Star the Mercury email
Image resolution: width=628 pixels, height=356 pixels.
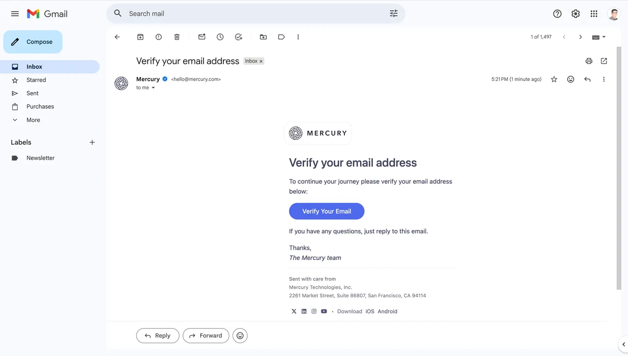click(x=554, y=79)
